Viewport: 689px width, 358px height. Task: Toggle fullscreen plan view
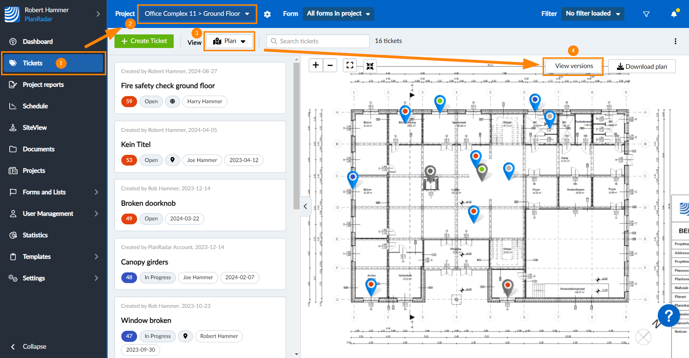tap(350, 65)
